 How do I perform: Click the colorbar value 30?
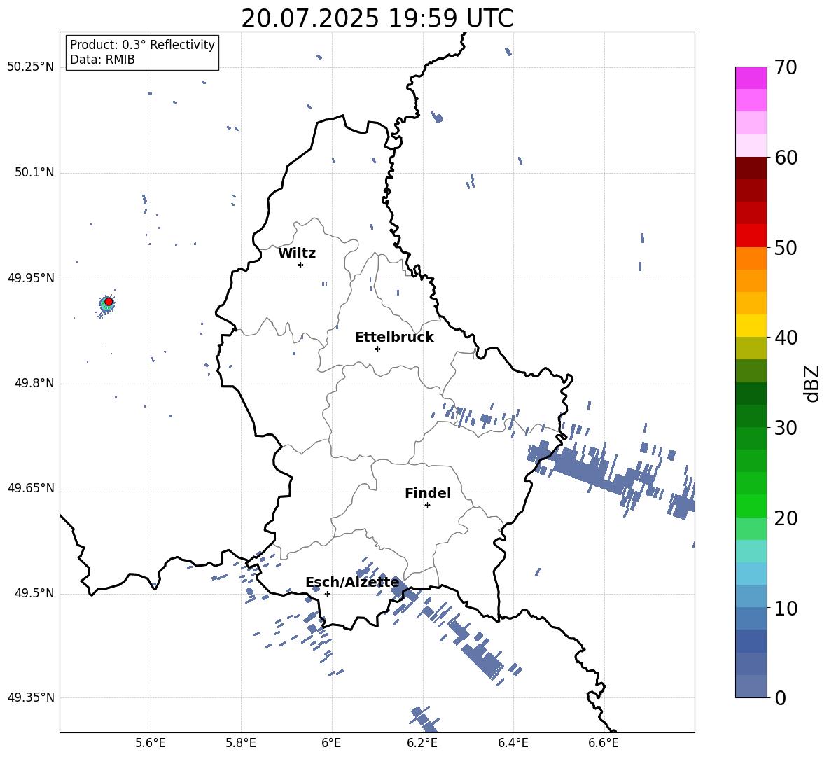pyautogui.click(x=786, y=428)
